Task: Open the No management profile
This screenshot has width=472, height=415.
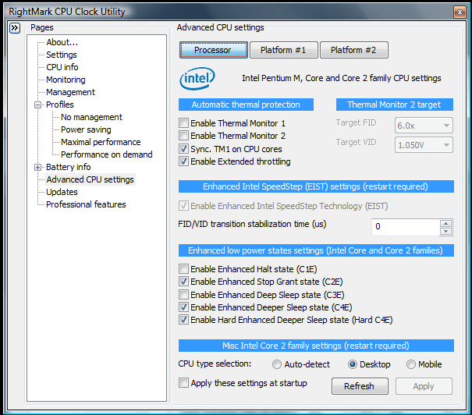Action: [x=91, y=117]
